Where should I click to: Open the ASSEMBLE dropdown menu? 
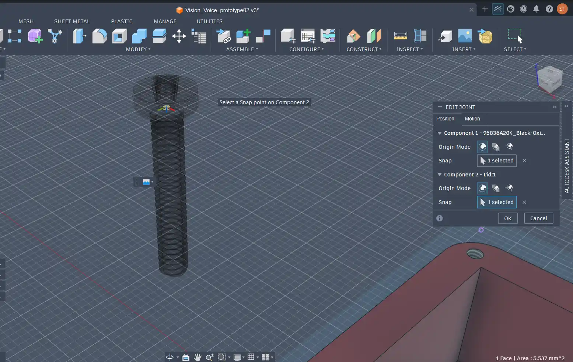click(242, 49)
